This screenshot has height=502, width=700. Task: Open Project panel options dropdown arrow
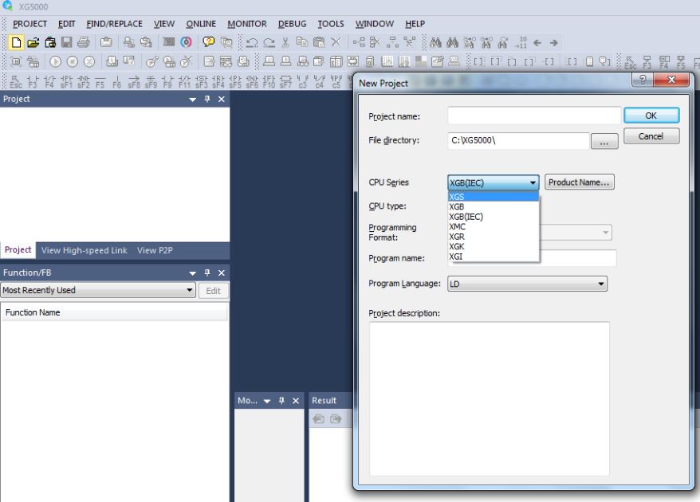[192, 100]
